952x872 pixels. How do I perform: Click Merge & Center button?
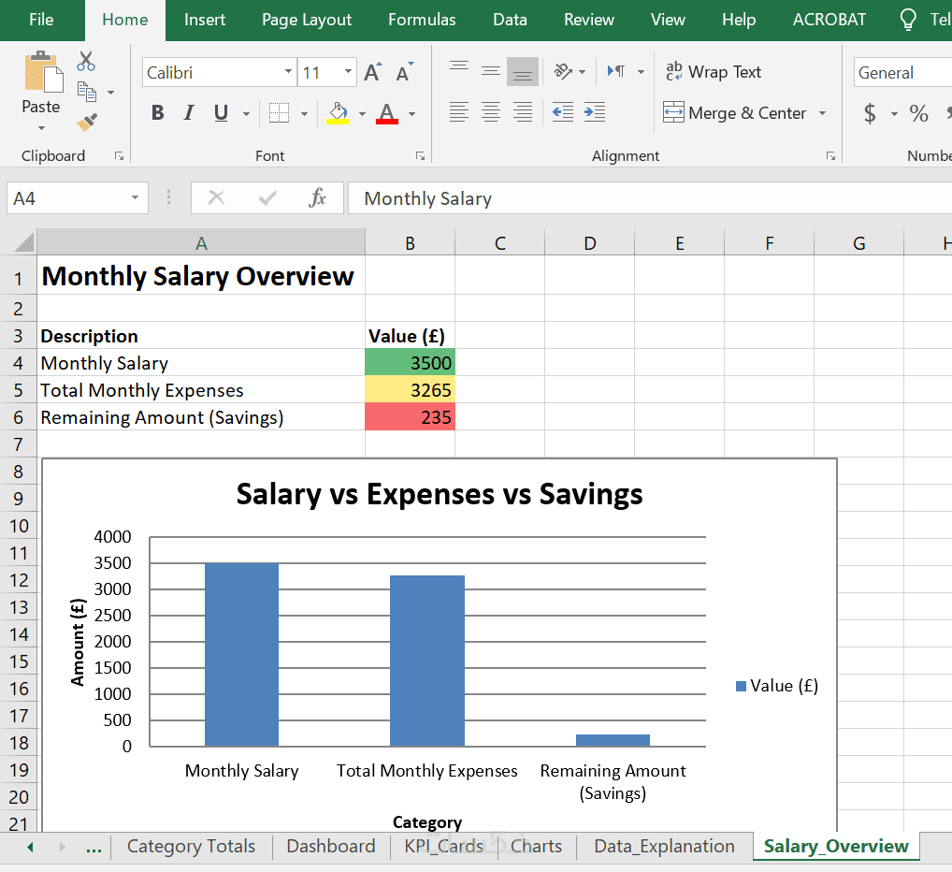coord(735,113)
